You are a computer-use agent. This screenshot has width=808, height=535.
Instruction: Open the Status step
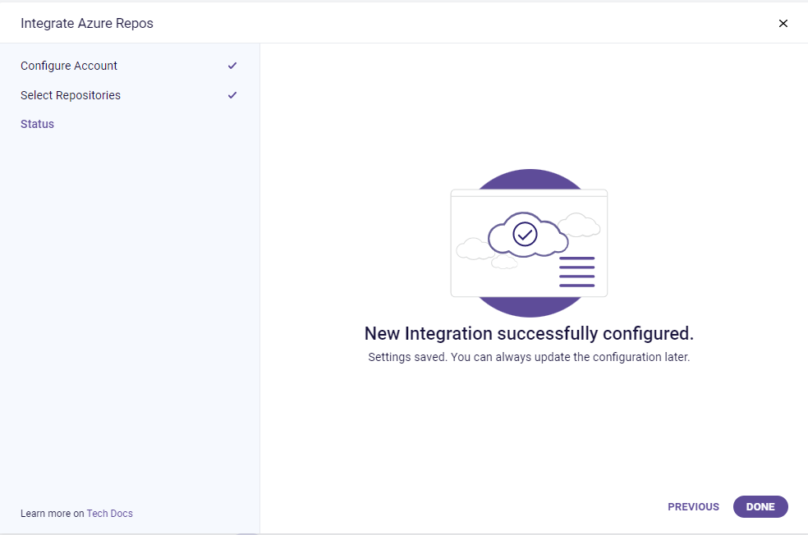pyautogui.click(x=37, y=124)
